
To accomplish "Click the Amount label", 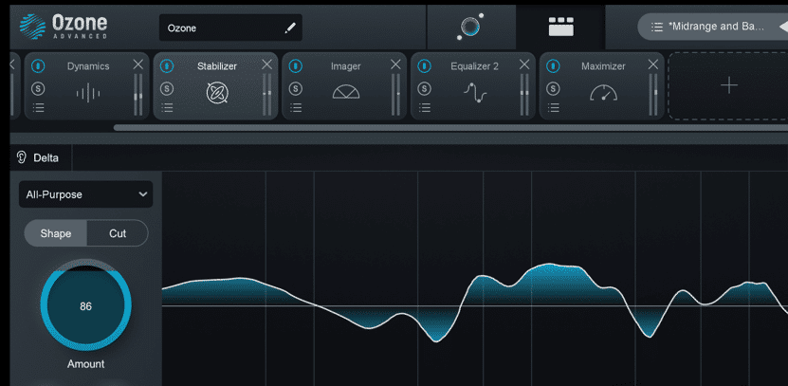I will coord(86,364).
